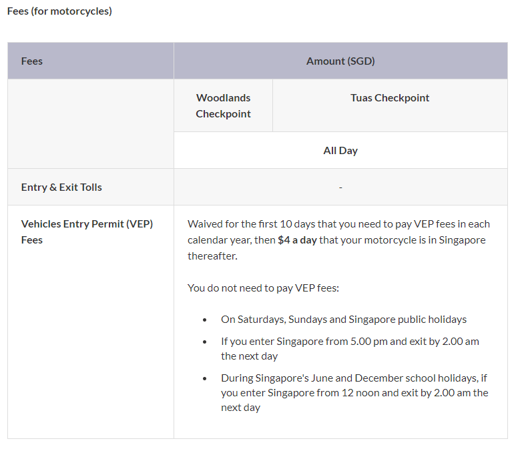Click the bullet before 'On Saturdays'
Screen dimensions: 514x451
[205, 320]
